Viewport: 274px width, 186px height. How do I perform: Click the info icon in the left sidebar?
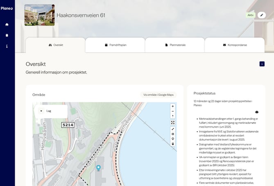pos(7,46)
